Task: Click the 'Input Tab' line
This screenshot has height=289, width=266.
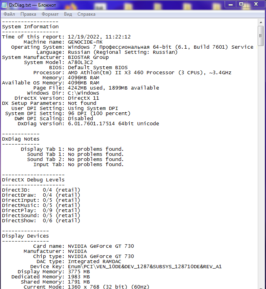Action: (x=79, y=165)
